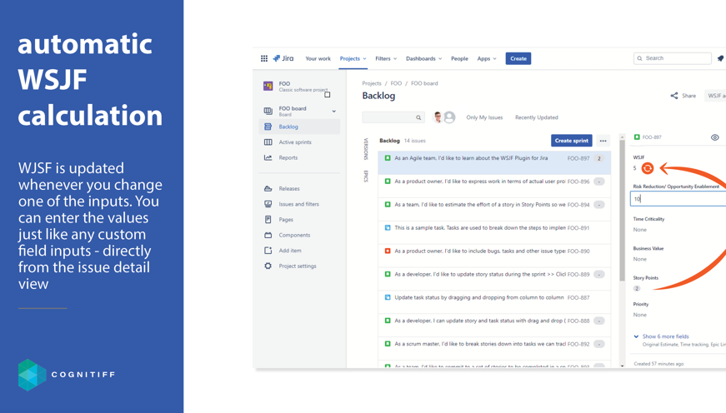Viewport: 726px width, 413px height.
Task: Filter by the unassigned grey avatar
Action: pyautogui.click(x=449, y=117)
